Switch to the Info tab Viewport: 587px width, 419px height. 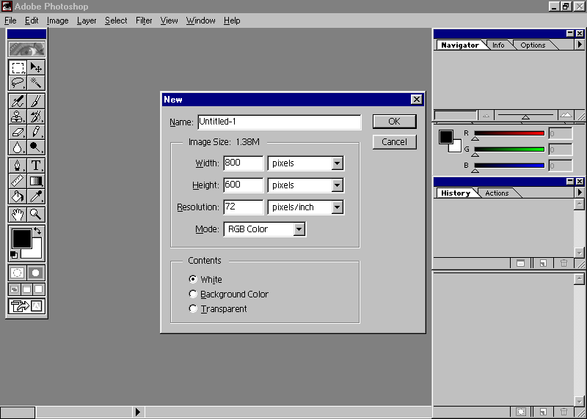498,45
